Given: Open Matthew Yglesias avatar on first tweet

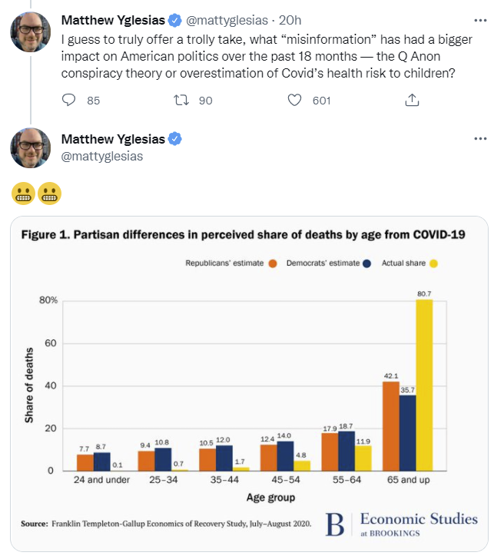Looking at the screenshot, I should 31,32.
